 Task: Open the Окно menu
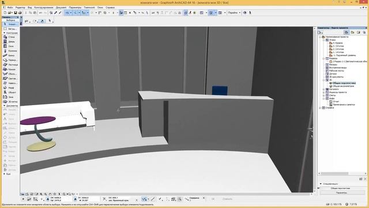(100, 8)
